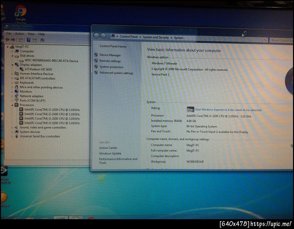Open Help menu in Device Manager
Screen dimensions: 294x229
click(42, 34)
